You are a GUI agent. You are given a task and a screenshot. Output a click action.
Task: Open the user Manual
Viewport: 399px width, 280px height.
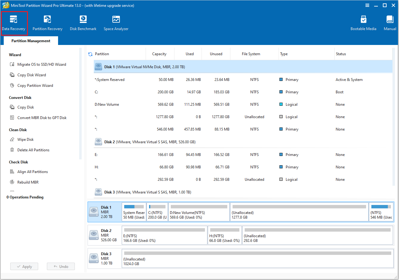[389, 22]
